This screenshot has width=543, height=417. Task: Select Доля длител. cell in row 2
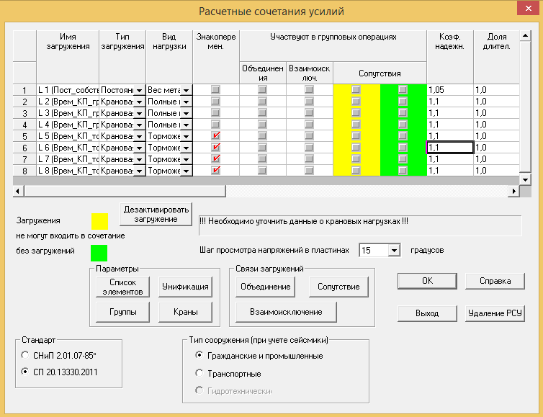tap(497, 102)
